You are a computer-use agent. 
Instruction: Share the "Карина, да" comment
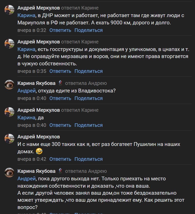coord(88,125)
